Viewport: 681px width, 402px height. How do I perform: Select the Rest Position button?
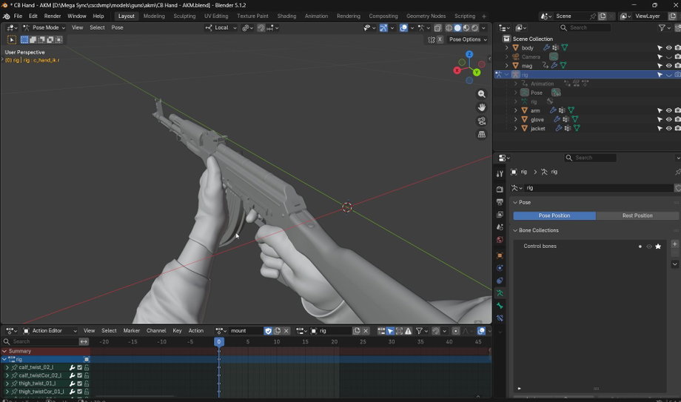[637, 215]
